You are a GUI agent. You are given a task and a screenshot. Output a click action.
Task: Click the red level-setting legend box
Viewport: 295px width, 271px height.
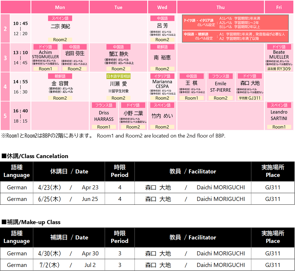(x=235, y=29)
